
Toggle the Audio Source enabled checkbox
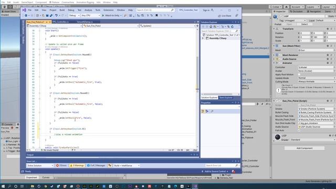280,59
